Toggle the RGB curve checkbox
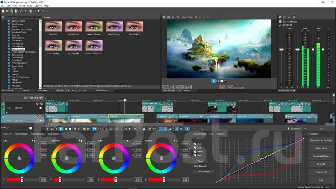Image resolution: width=336 pixels, height=189 pixels. click(195, 144)
